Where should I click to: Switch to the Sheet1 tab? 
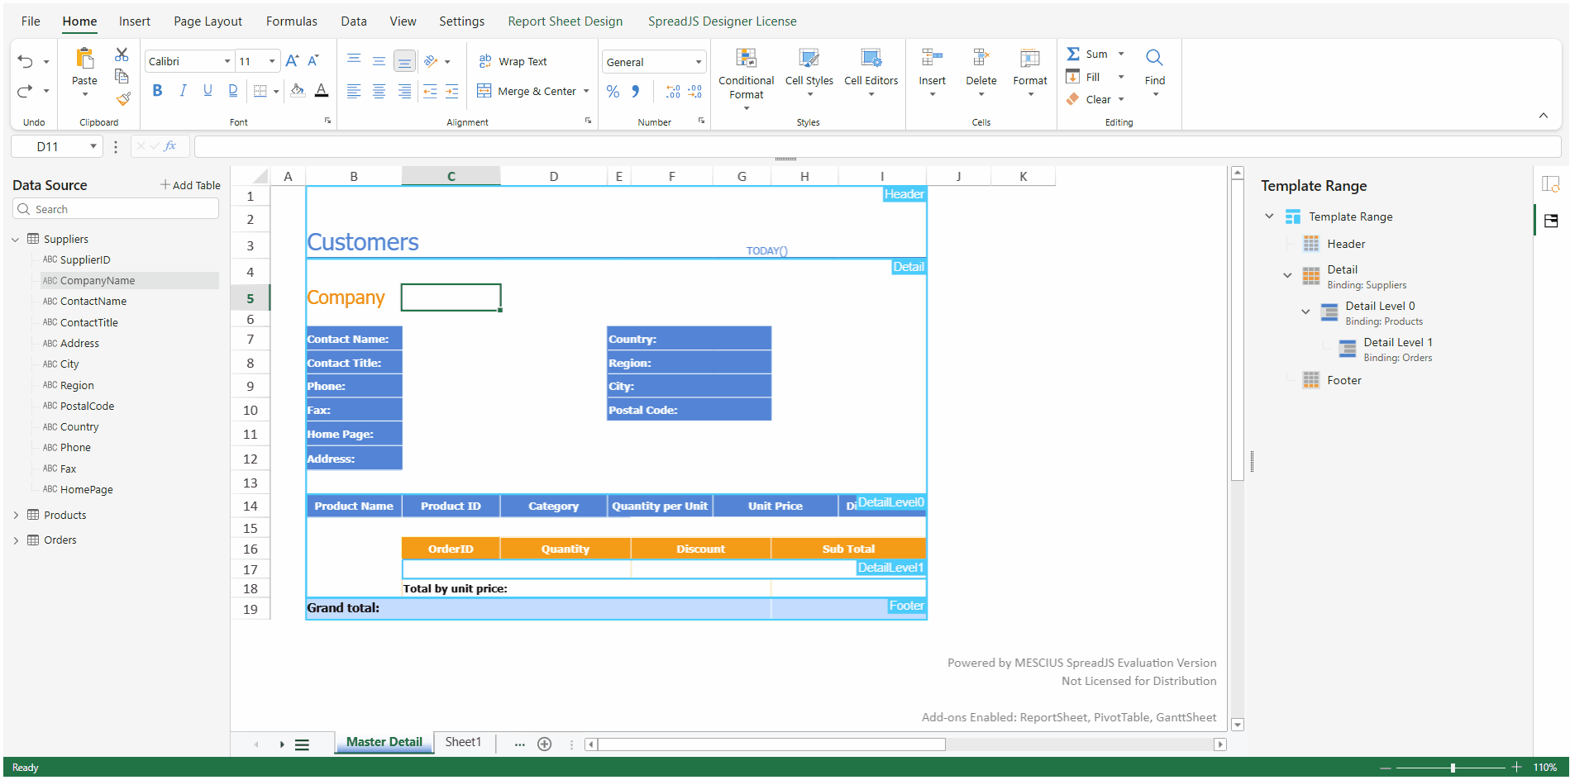pyautogui.click(x=462, y=742)
